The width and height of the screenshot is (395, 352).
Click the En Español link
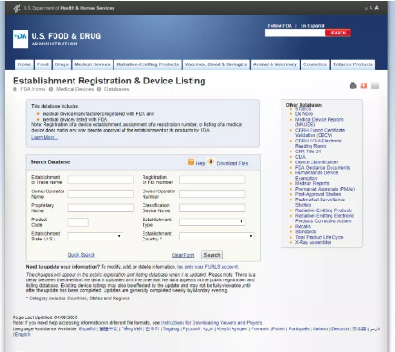(312, 26)
